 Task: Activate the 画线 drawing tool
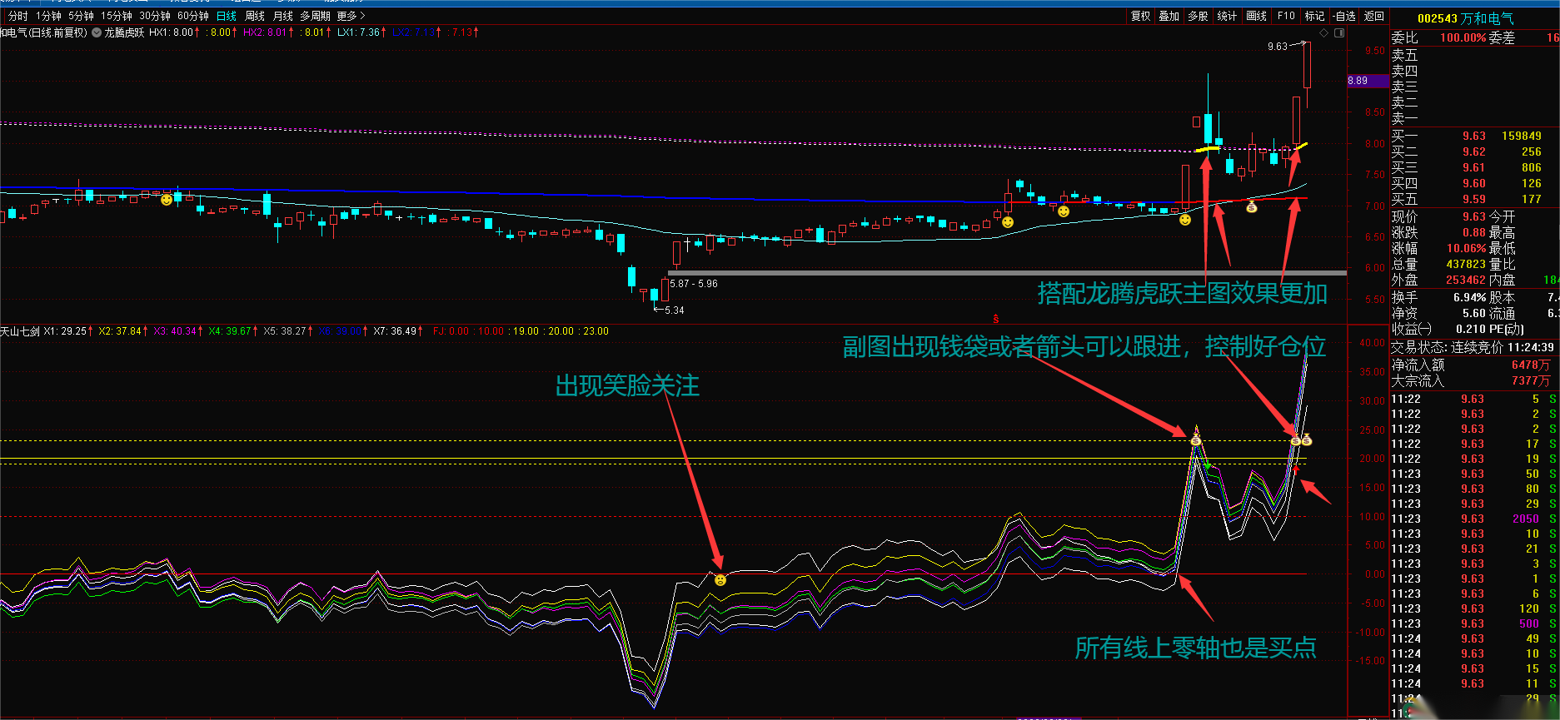[x=1256, y=16]
